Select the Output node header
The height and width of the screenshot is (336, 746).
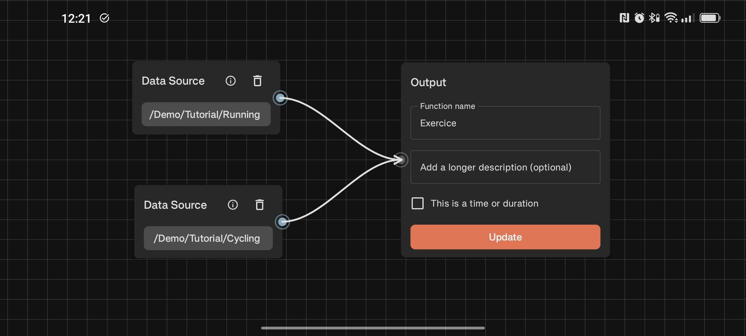(428, 82)
